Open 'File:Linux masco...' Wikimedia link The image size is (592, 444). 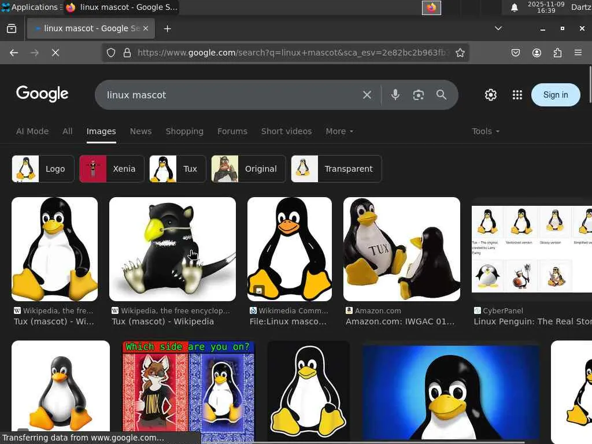(x=288, y=321)
